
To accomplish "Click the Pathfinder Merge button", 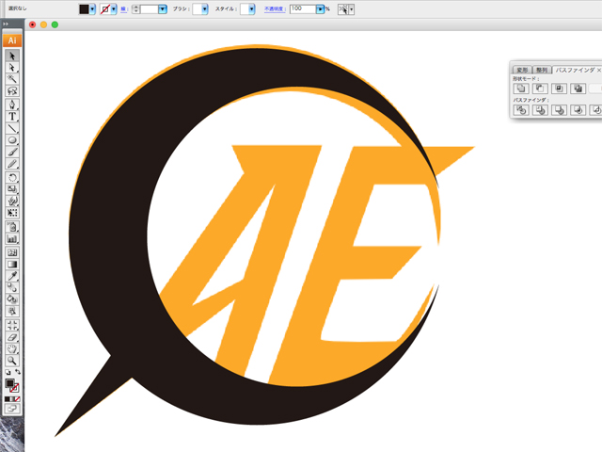I will coord(559,110).
